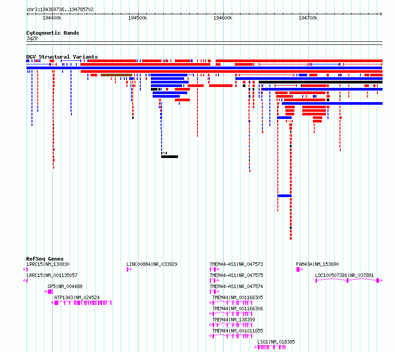Click the FAM43A gene glyph
Screen dimensions: 395x352
[300, 269]
